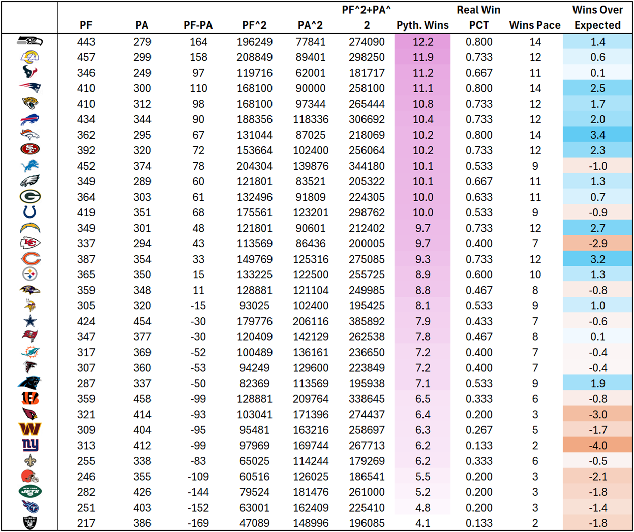Select the Pittsburgh Steelers logo
This screenshot has height=532, width=634.
[30, 274]
